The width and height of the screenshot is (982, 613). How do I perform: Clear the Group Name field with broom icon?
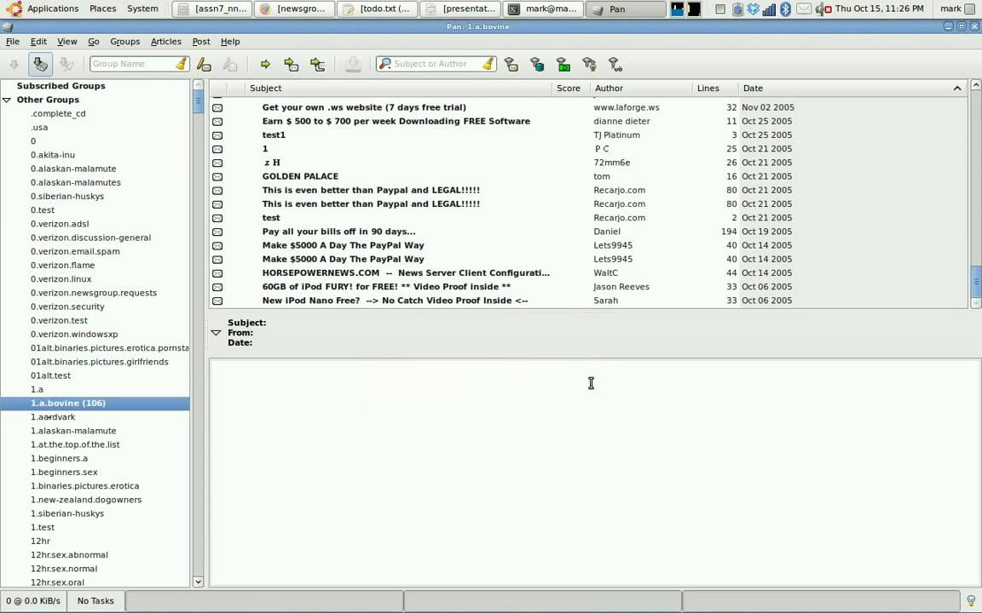click(x=181, y=64)
